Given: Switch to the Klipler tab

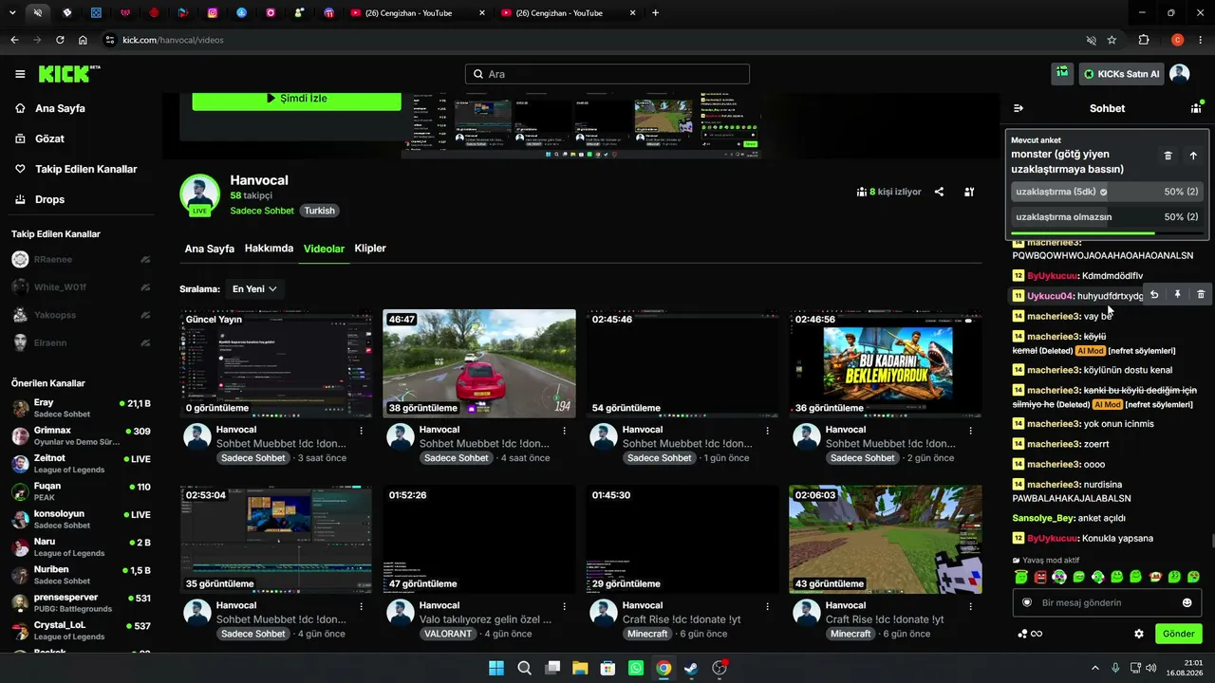Looking at the screenshot, I should click(x=370, y=249).
